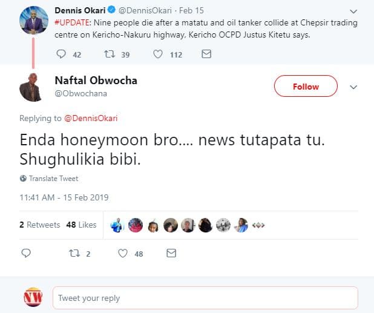Show more likers via the ellipsis icon

point(259,225)
